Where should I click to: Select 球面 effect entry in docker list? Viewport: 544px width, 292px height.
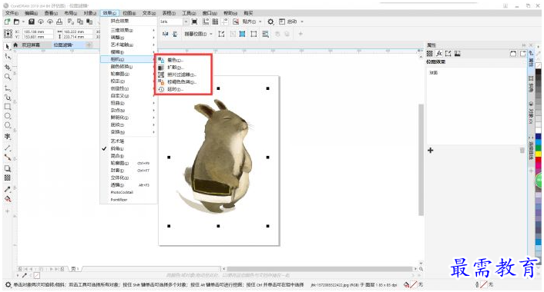(x=433, y=73)
